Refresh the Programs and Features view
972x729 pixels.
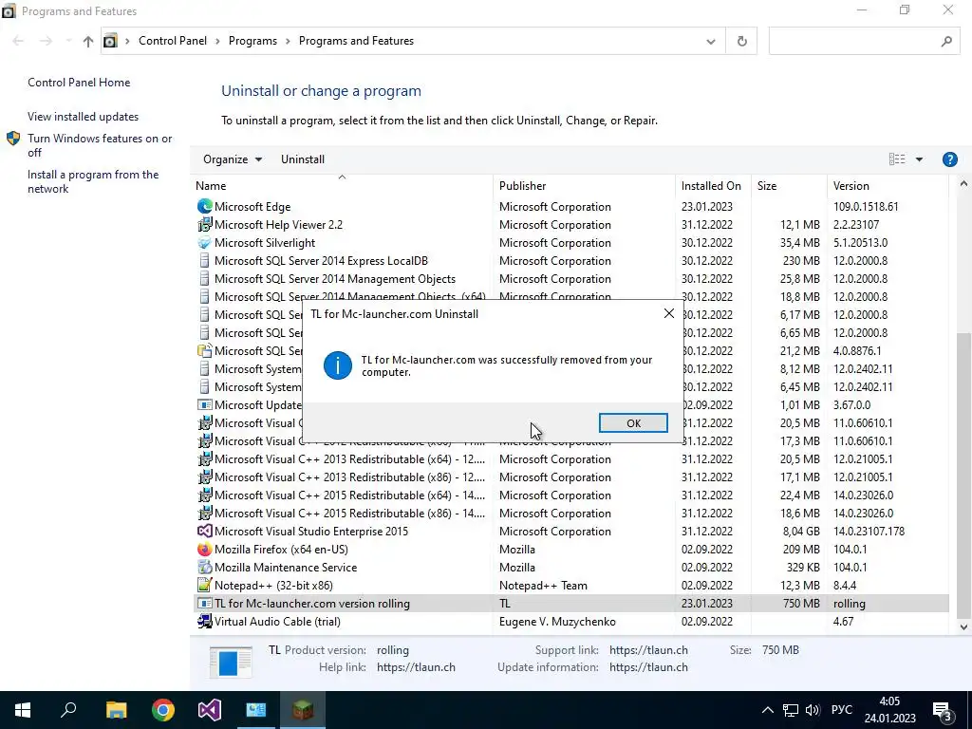coord(741,41)
